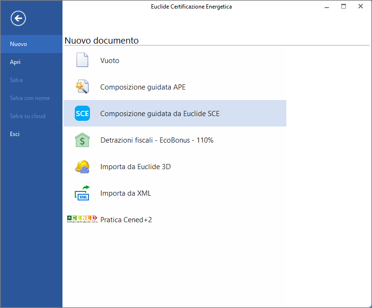Open the Apri menu item

click(x=15, y=62)
